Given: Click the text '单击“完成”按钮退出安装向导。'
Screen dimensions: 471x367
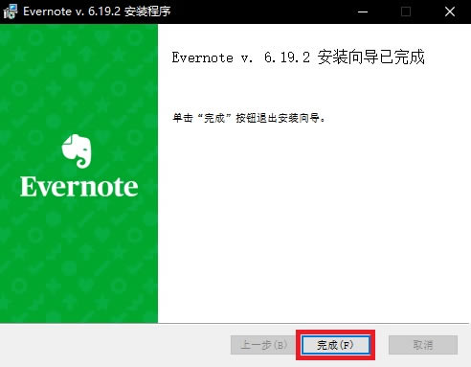Looking at the screenshot, I should 249,118.
